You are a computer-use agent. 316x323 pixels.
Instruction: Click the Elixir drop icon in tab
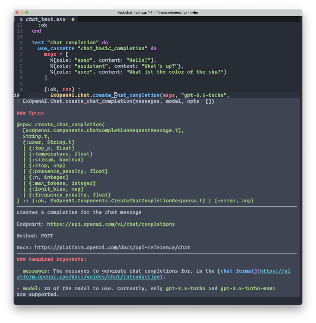(x=21, y=19)
